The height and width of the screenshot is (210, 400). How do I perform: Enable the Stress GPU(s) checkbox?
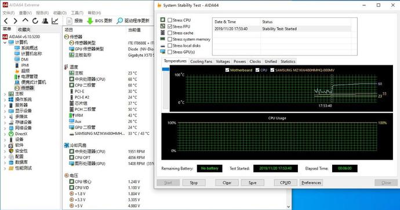click(x=170, y=52)
